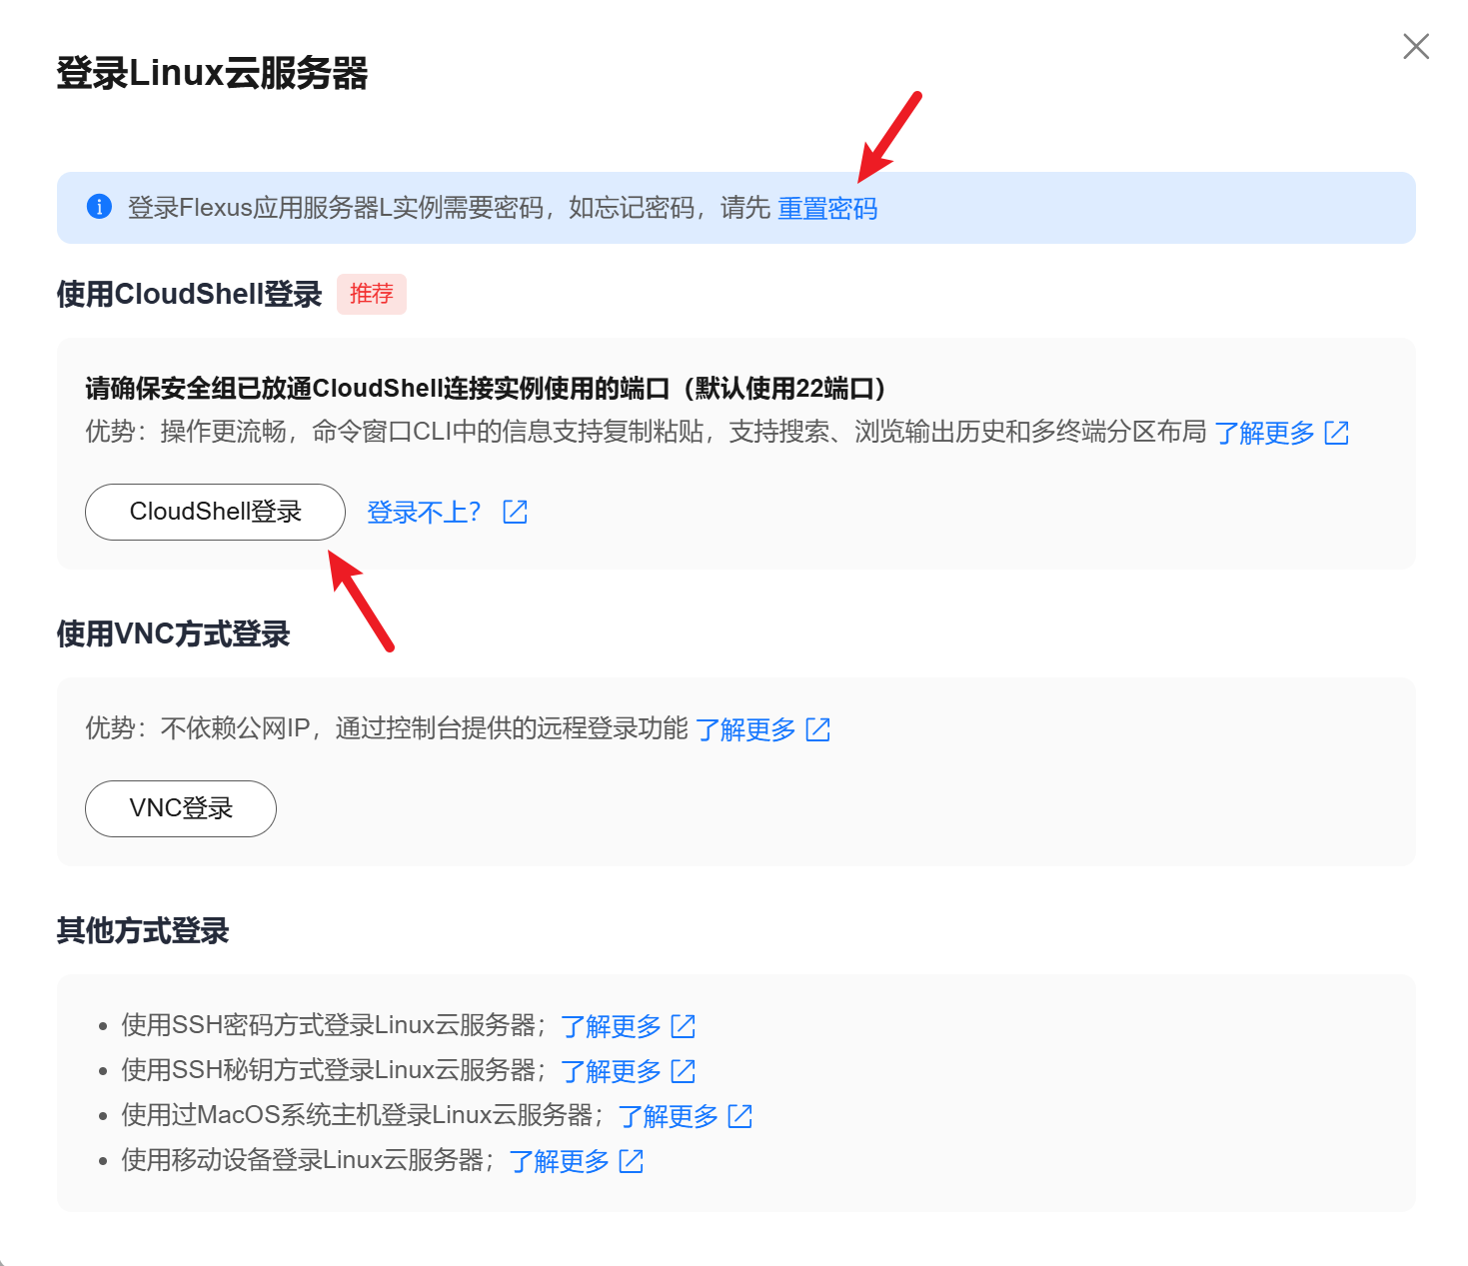Close the Linux login dialog
1468x1266 pixels.
tap(1416, 46)
